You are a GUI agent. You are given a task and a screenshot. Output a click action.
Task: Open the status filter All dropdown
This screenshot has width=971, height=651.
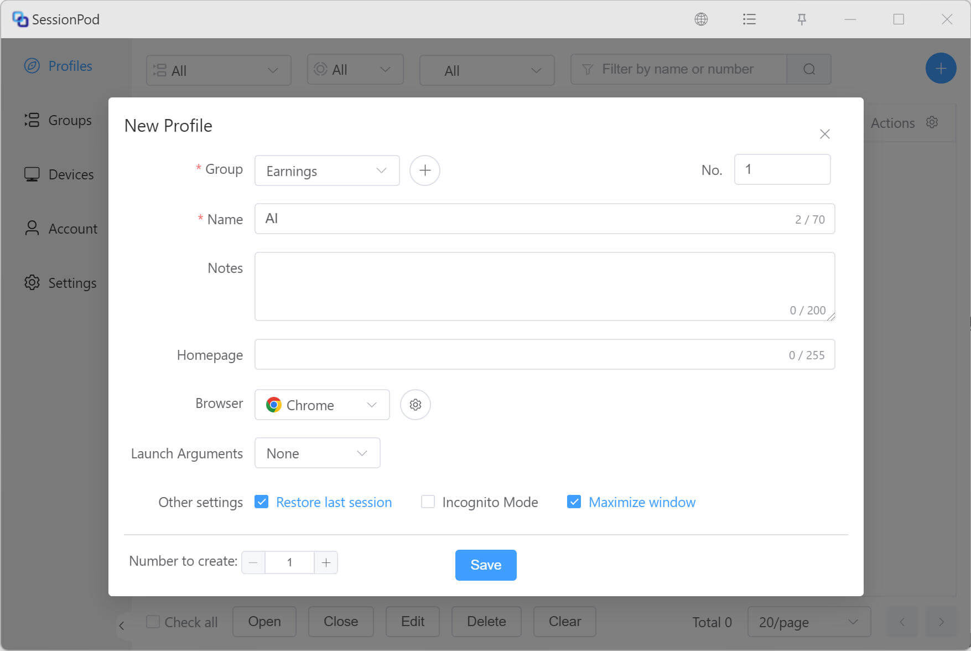tap(355, 69)
